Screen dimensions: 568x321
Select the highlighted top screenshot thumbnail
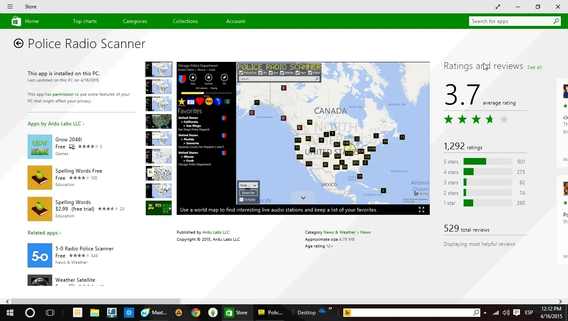click(159, 69)
